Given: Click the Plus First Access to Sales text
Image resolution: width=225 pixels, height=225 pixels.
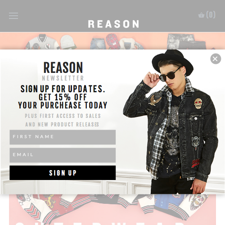Looking at the screenshot, I should click(x=63, y=116).
